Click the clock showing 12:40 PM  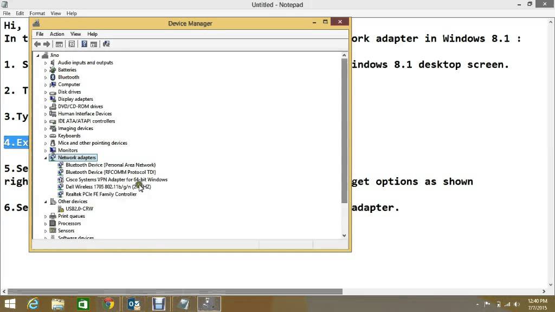[537, 301]
